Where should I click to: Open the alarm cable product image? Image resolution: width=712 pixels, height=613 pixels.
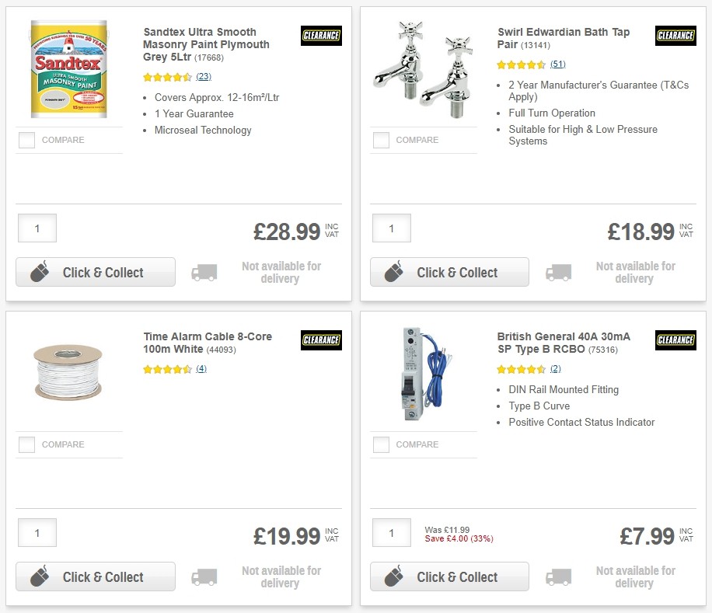pos(68,373)
